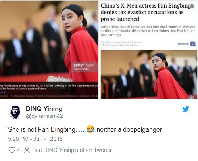This screenshot has width=198, height=161.
Task: Open the DING Yining display name
Action: tap(44, 109)
